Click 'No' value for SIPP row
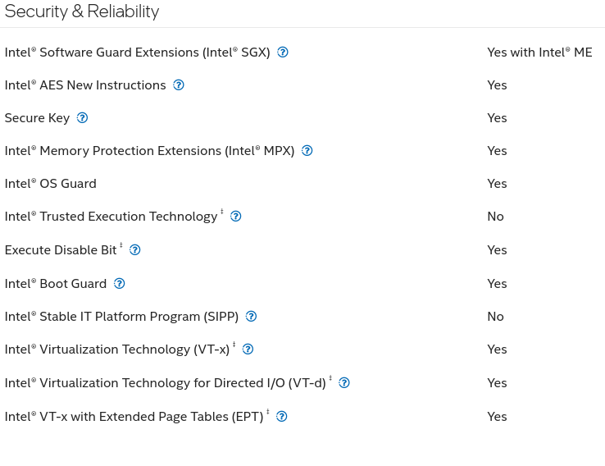 click(495, 316)
